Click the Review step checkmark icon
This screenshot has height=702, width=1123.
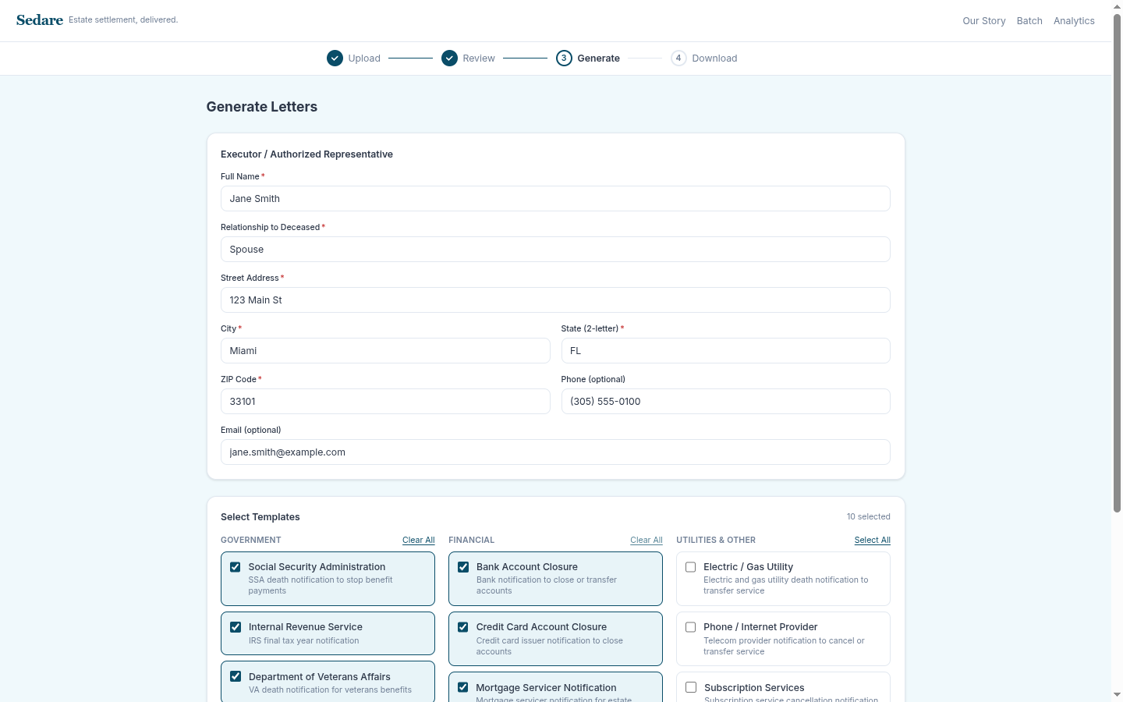(449, 58)
